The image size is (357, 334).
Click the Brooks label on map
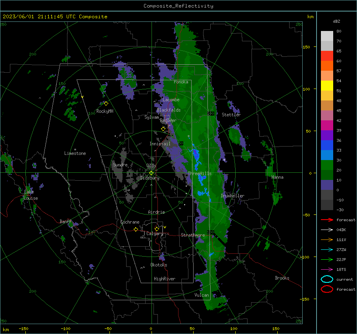[x=282, y=278]
